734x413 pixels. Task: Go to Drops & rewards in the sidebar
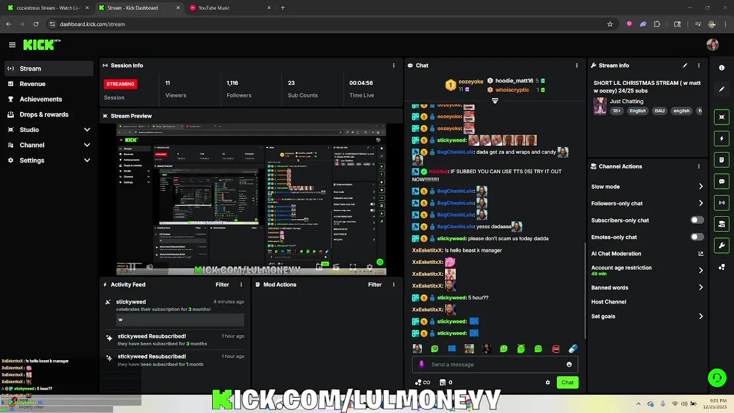click(48, 114)
